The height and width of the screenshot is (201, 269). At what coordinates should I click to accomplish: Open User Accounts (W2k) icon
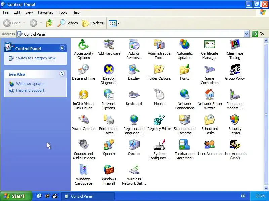(x=235, y=145)
